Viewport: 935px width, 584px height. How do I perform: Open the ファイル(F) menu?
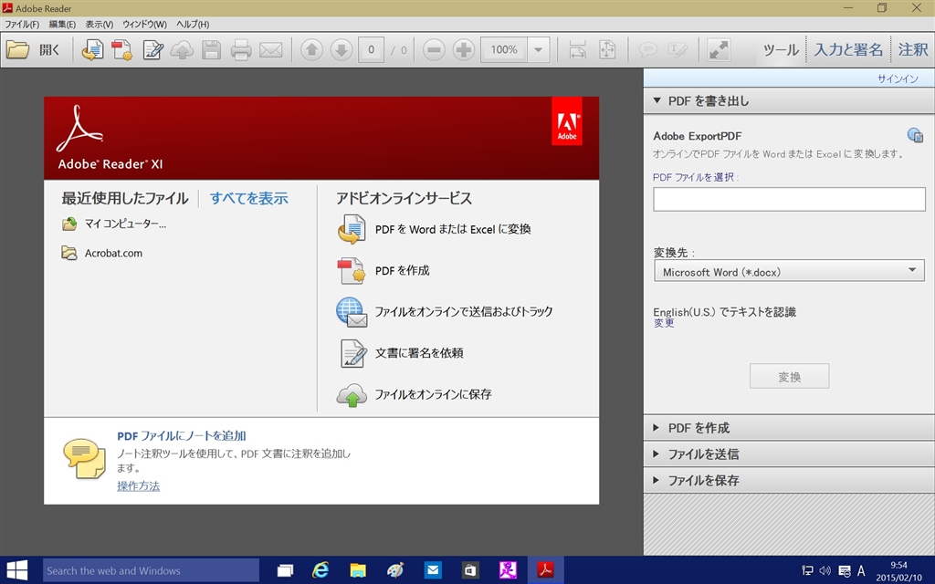click(x=22, y=24)
